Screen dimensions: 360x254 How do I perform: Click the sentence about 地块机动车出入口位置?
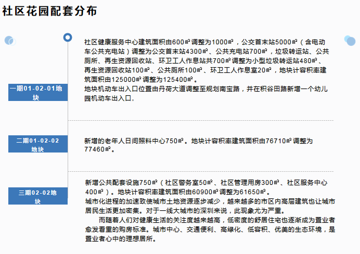[x=207, y=93]
